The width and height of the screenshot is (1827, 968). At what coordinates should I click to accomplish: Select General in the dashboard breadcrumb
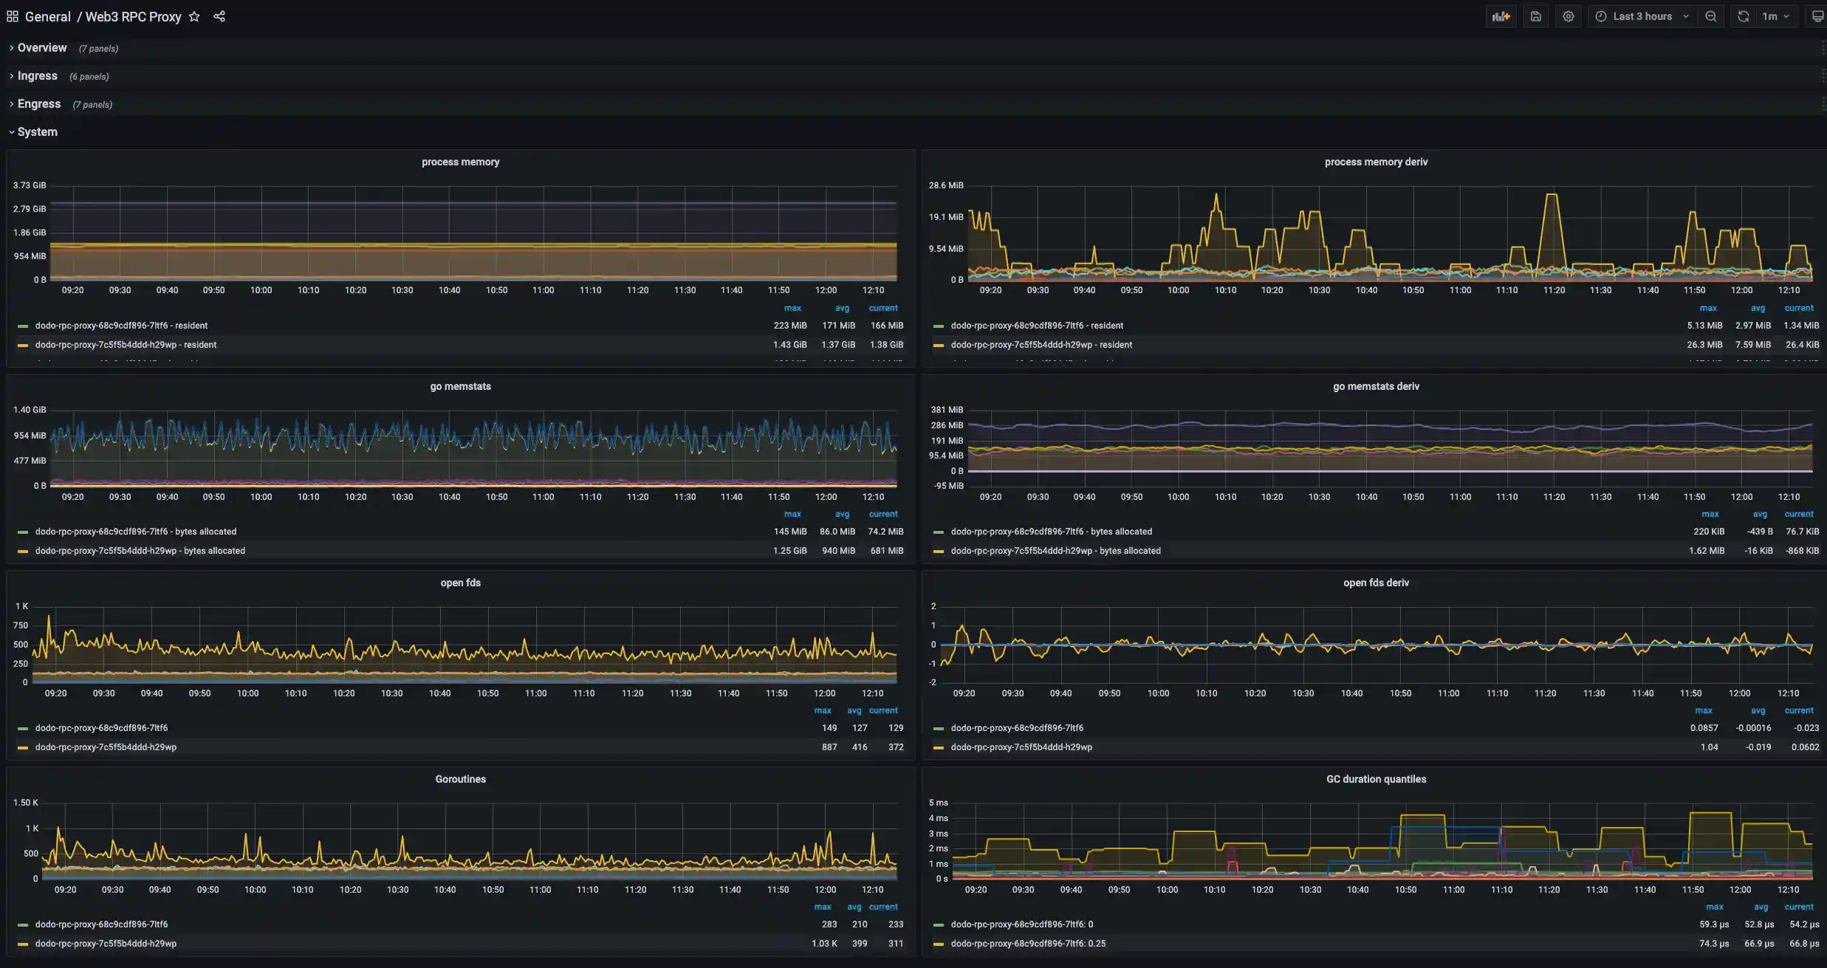[48, 16]
